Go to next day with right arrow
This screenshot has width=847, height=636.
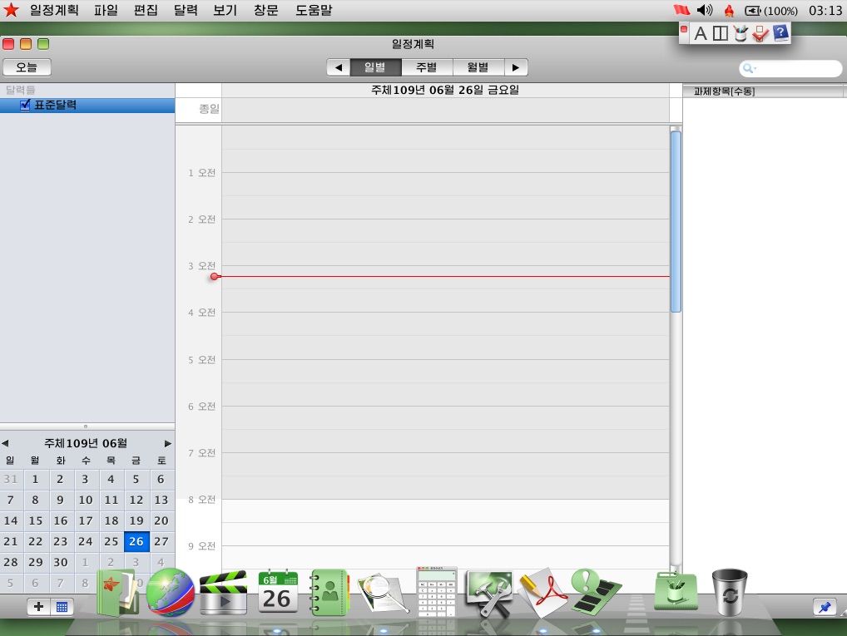[x=516, y=67]
